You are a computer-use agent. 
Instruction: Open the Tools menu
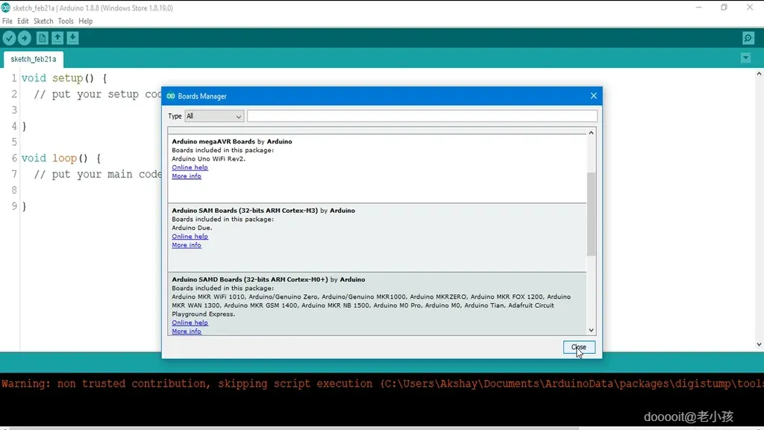(66, 21)
